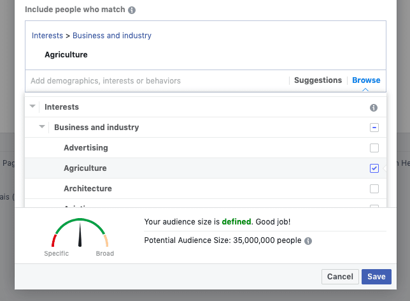Viewport: 410px width, 301px height.
Task: Click the audience size gauge needle
Action: pos(80,235)
